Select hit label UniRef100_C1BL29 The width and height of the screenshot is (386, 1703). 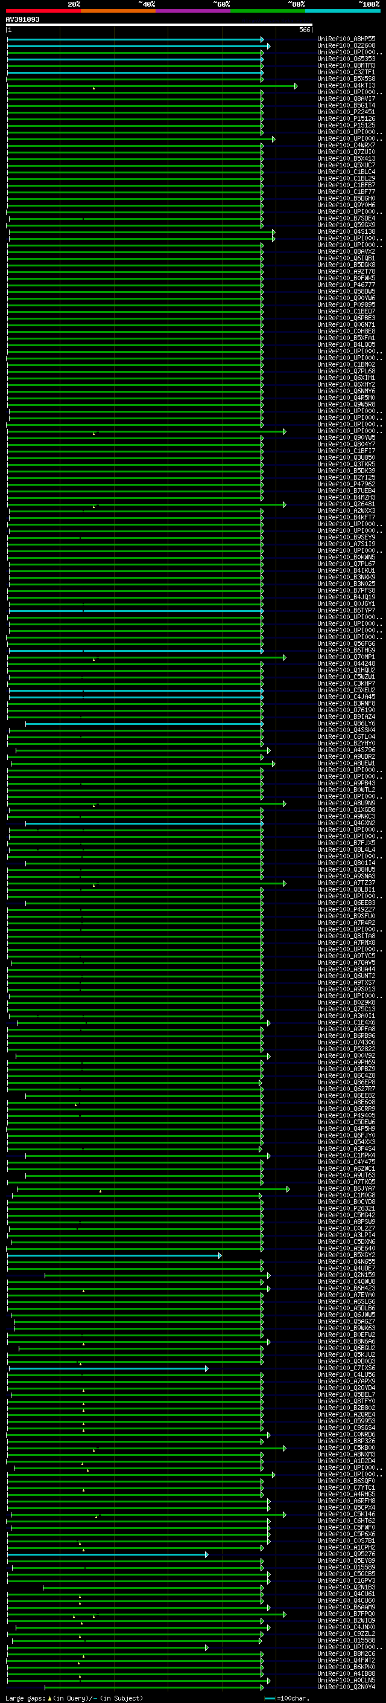coord(346,178)
